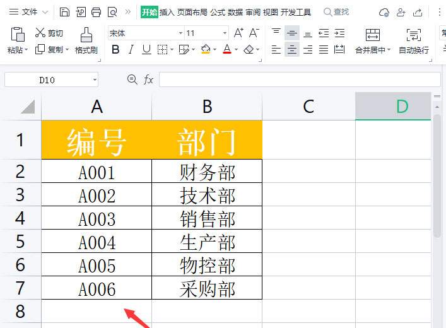Switch to the 页面布局 tab
The width and height of the screenshot is (446, 328).
pyautogui.click(x=192, y=12)
